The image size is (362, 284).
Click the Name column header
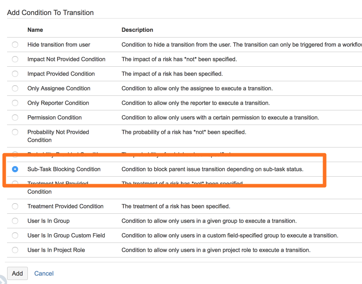tap(35, 30)
